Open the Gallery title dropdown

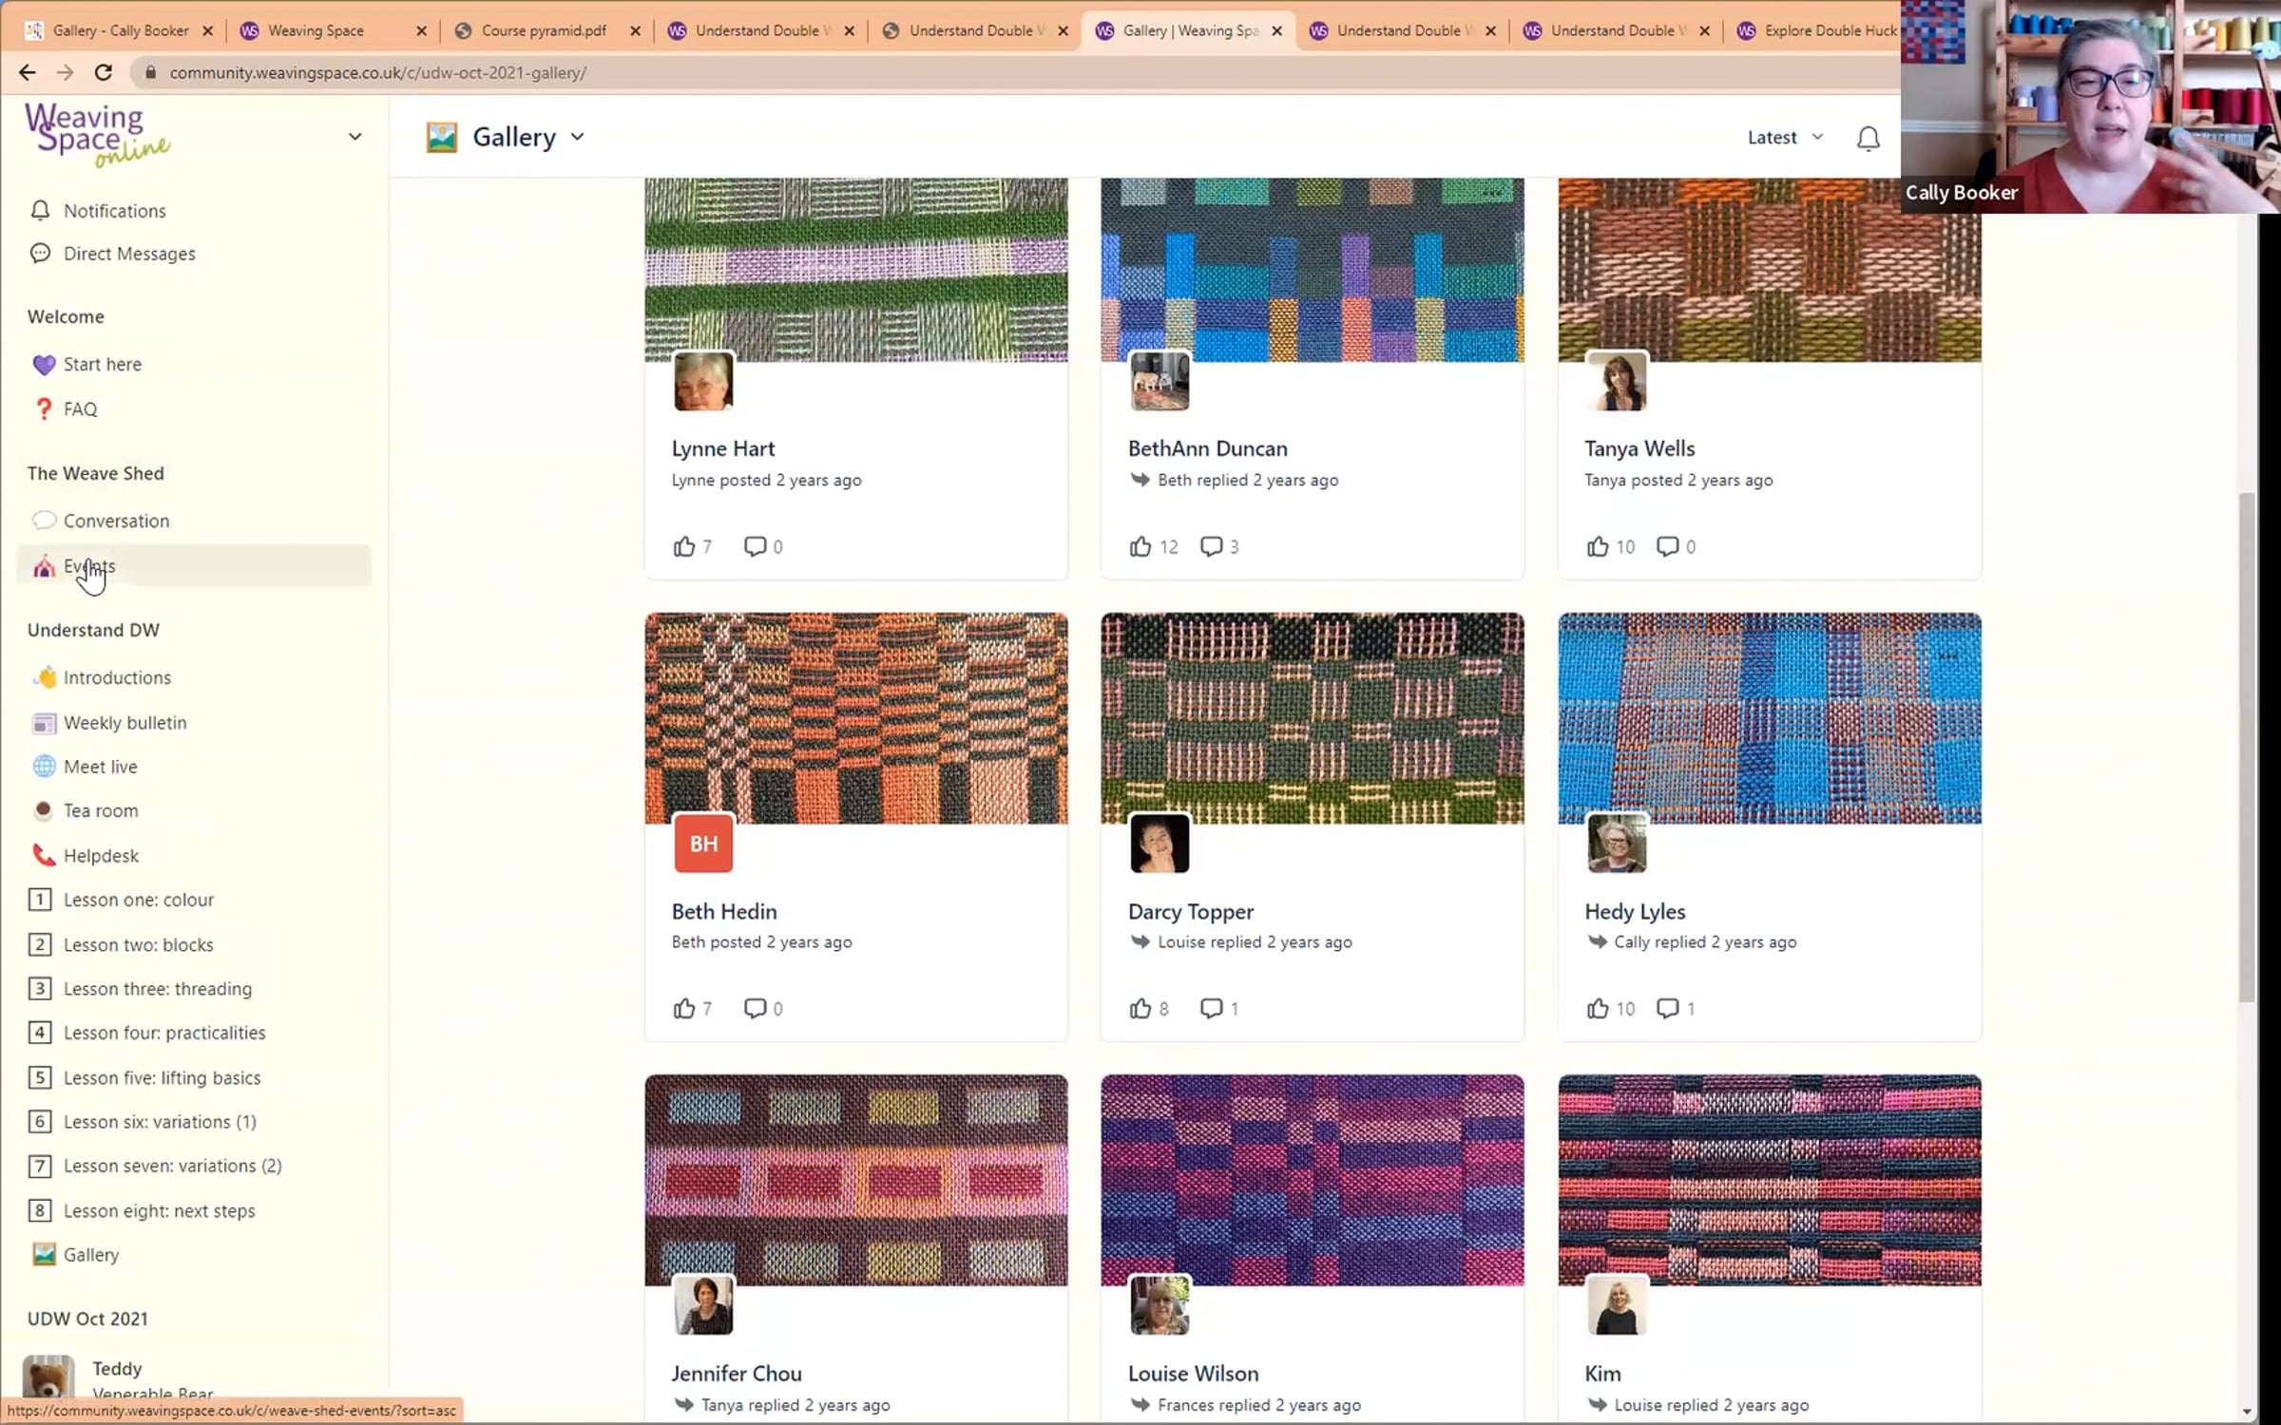tap(577, 137)
